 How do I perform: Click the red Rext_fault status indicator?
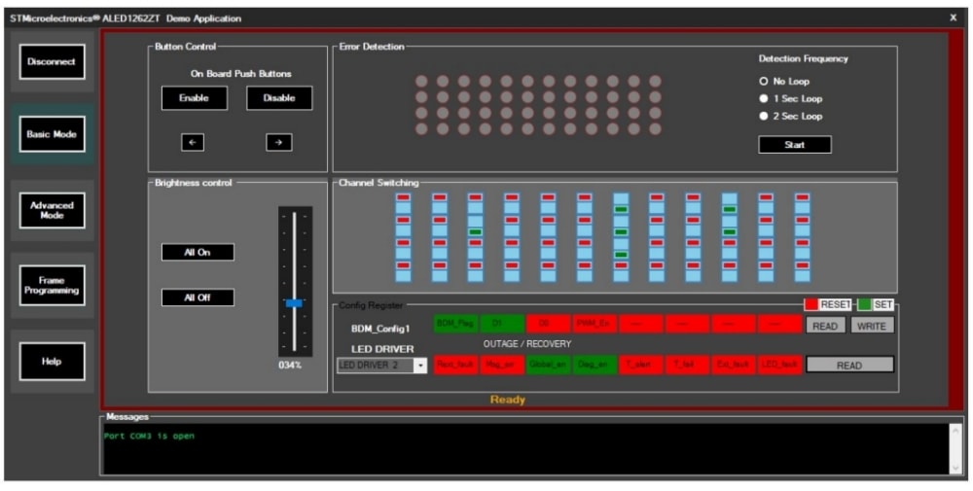pyautogui.click(x=453, y=365)
